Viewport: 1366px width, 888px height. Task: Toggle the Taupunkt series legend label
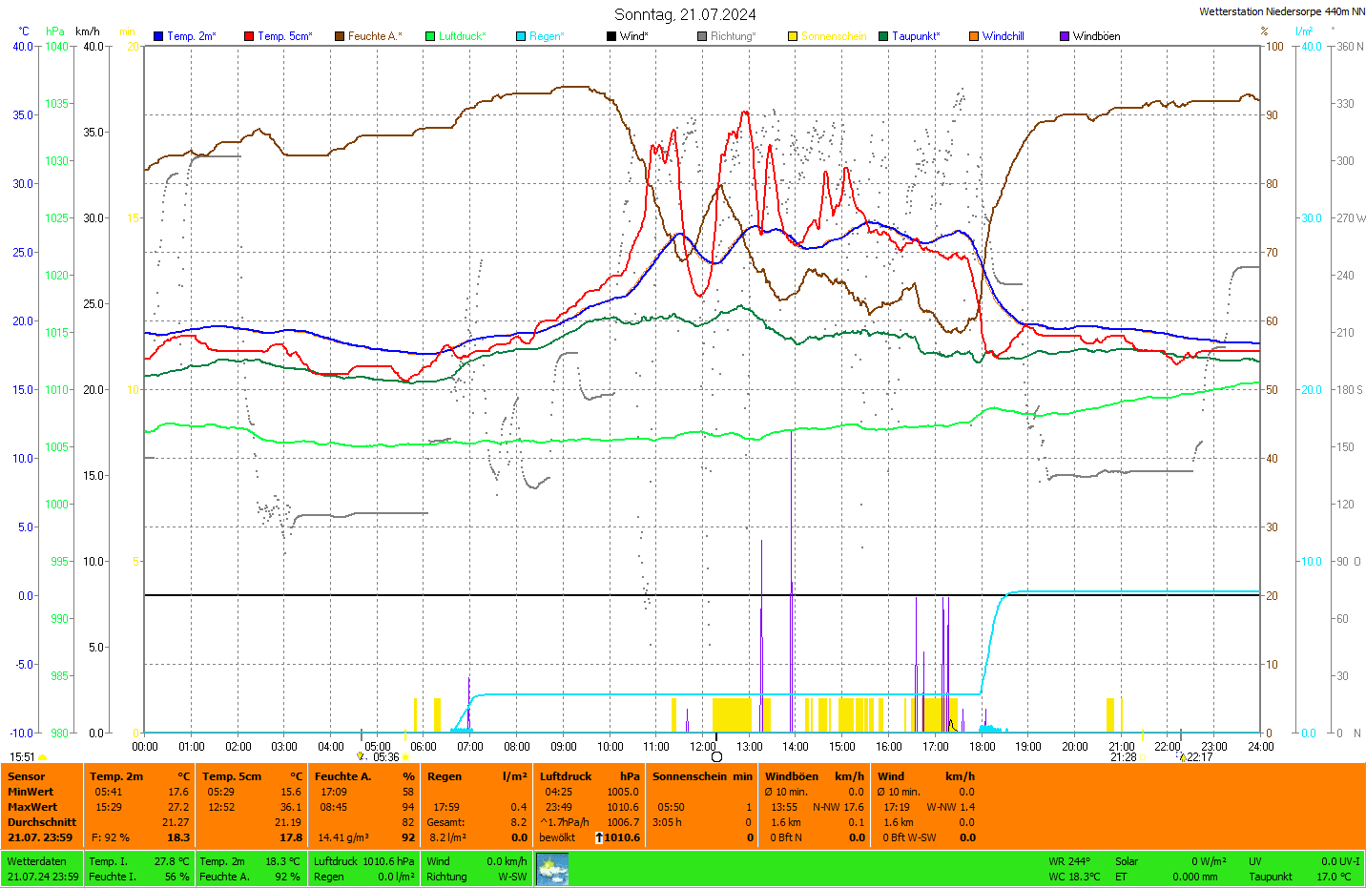click(x=915, y=36)
